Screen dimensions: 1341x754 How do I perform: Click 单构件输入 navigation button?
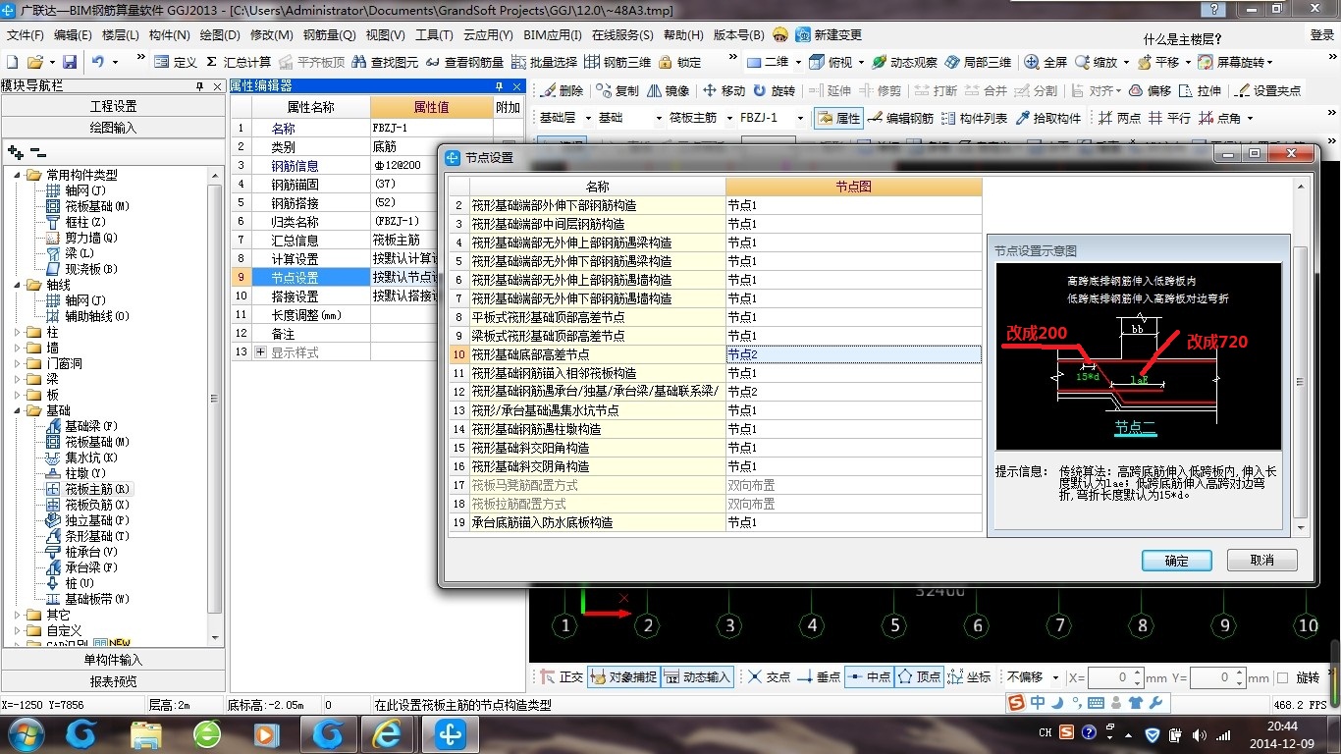point(113,660)
